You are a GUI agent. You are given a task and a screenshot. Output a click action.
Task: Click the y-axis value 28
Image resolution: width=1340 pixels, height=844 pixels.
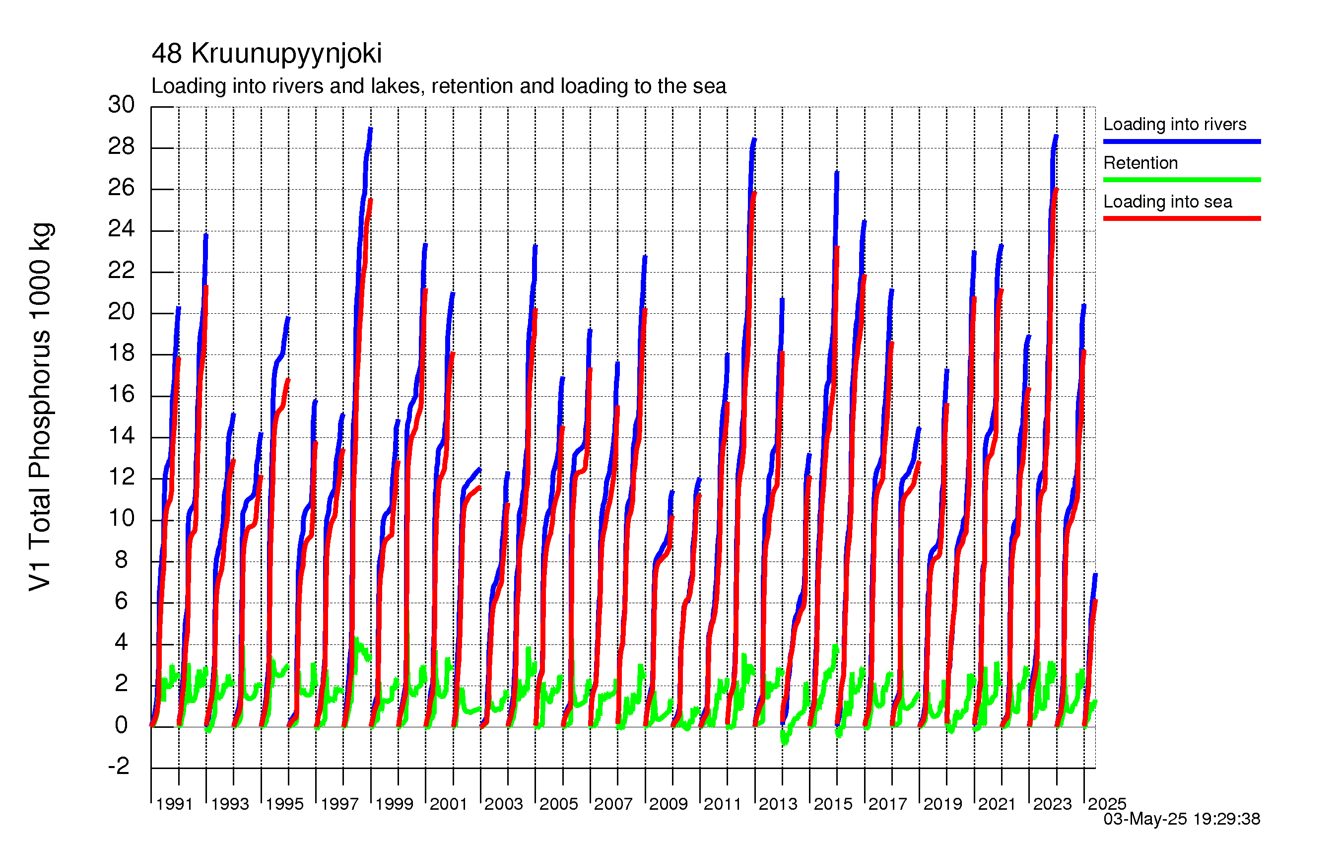pyautogui.click(x=121, y=146)
